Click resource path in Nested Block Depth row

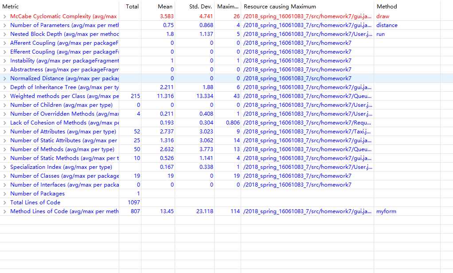tap(308, 34)
